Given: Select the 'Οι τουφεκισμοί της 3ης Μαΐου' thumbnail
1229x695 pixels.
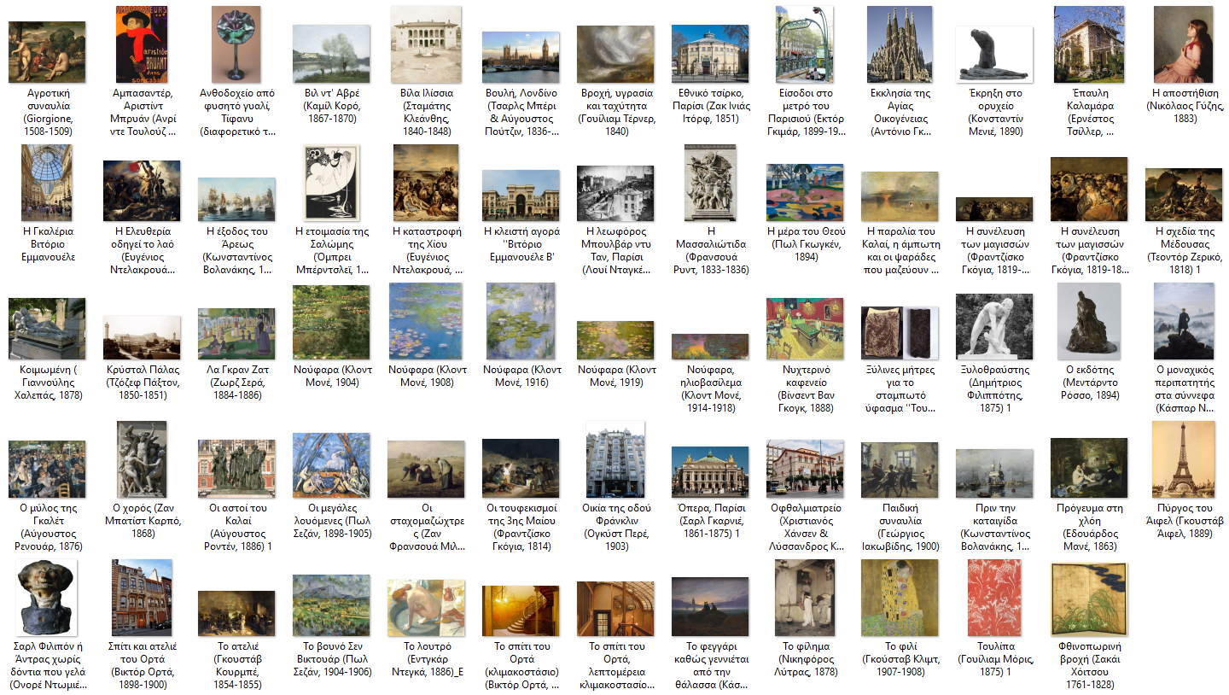Looking at the screenshot, I should tap(521, 468).
